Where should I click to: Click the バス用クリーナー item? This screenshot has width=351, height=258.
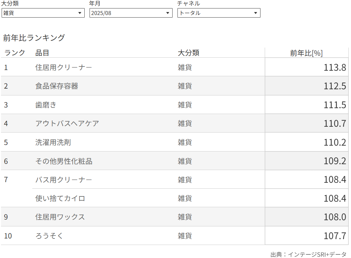(63, 180)
